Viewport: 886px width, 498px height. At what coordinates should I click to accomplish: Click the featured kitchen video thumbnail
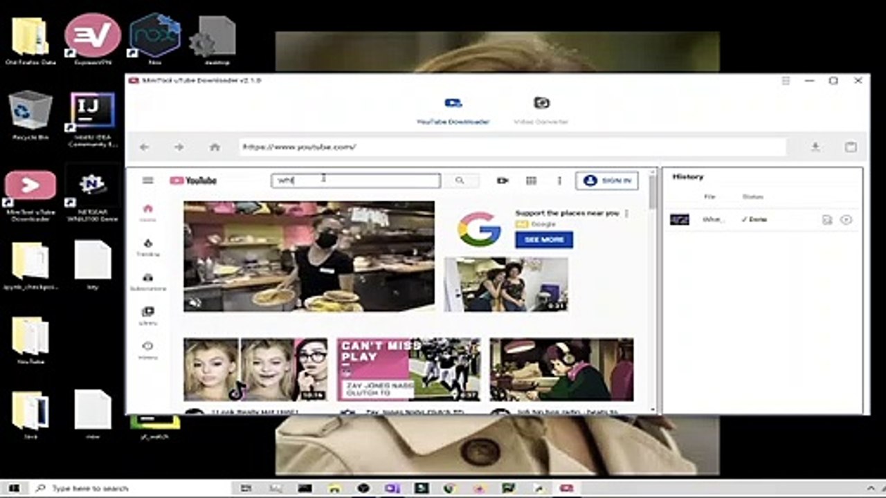point(309,257)
